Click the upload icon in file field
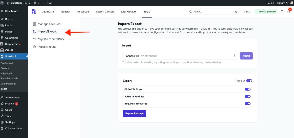Viewport: 294px width, 138px height. click(x=234, y=56)
